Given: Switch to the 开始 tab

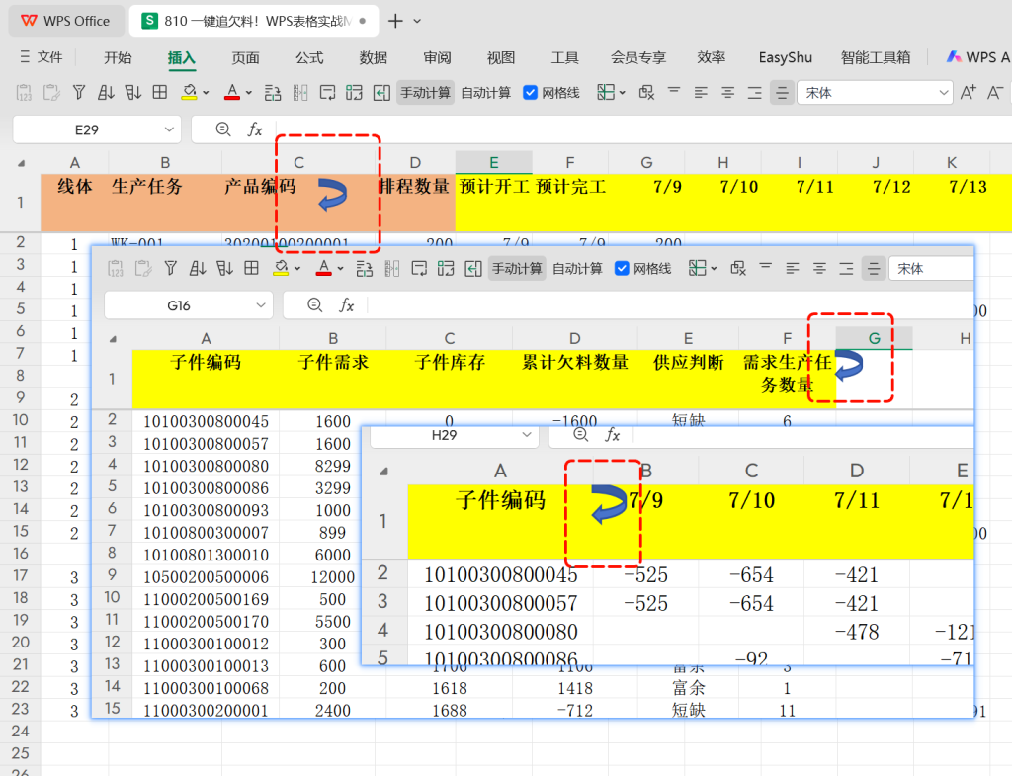Looking at the screenshot, I should pyautogui.click(x=119, y=57).
